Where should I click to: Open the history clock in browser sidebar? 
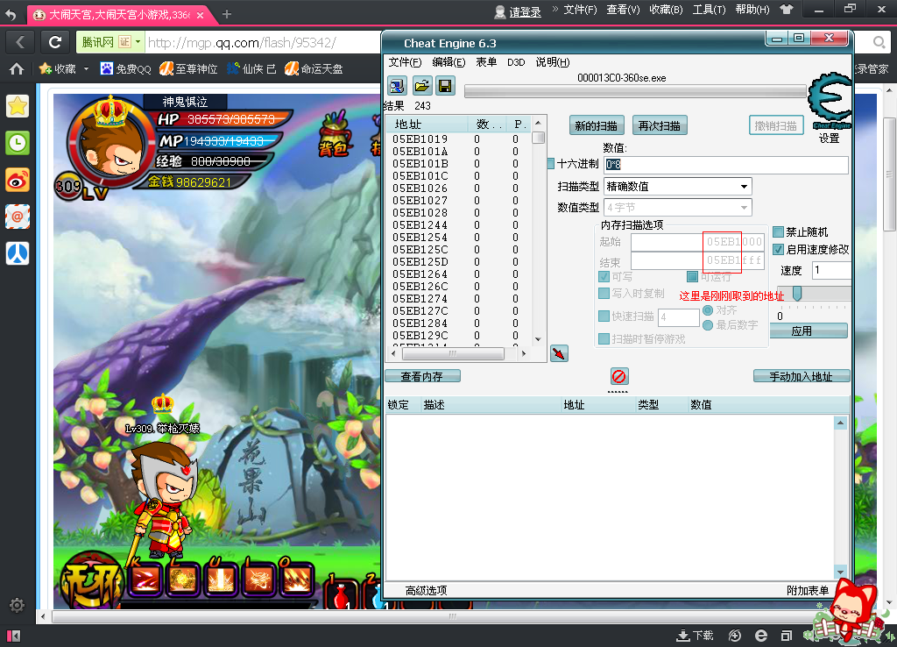pyautogui.click(x=18, y=143)
